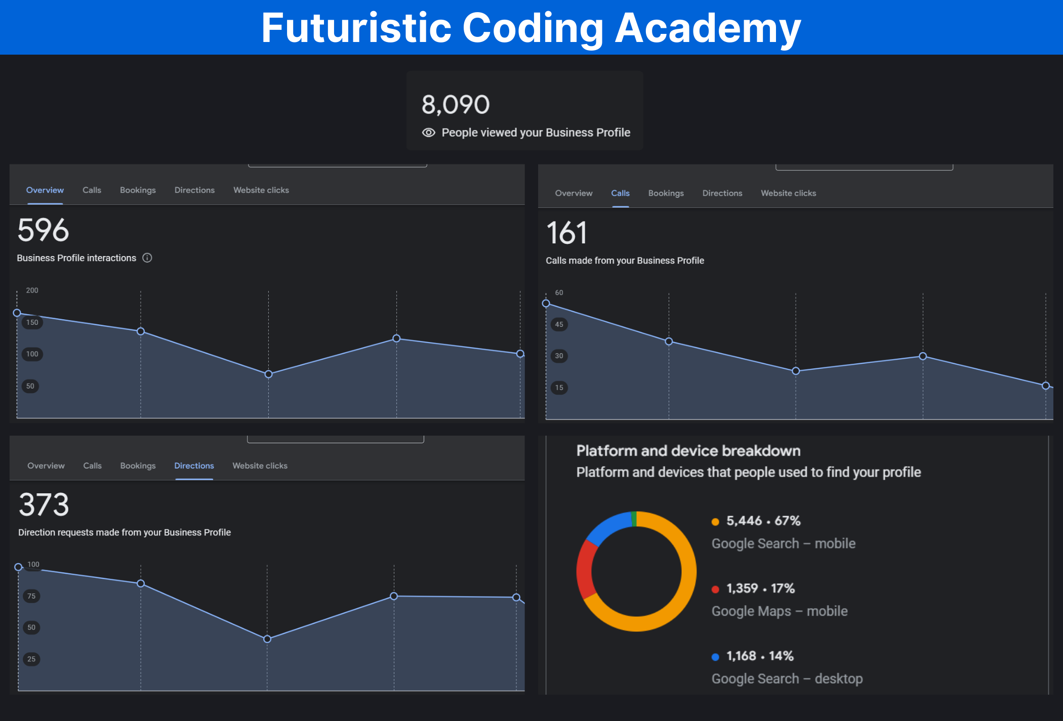
Task: Open Bookings tab in the directions panel
Action: click(138, 466)
